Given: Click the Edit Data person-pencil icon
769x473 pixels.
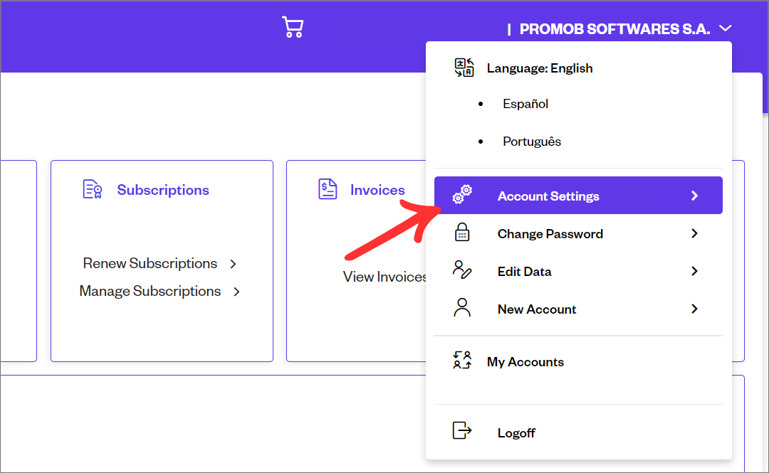Looking at the screenshot, I should tap(462, 270).
